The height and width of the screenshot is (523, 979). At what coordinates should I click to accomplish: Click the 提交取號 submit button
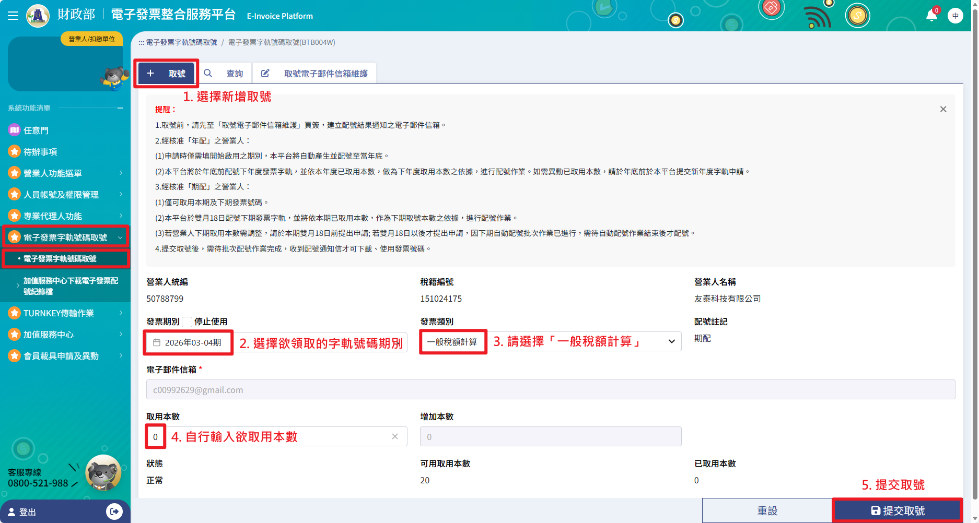[x=898, y=510]
